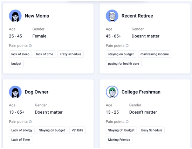Image resolution: width=192 pixels, height=149 pixels.
Task: Click the 'Vet Bills' tag
Action: pyautogui.click(x=77, y=130)
